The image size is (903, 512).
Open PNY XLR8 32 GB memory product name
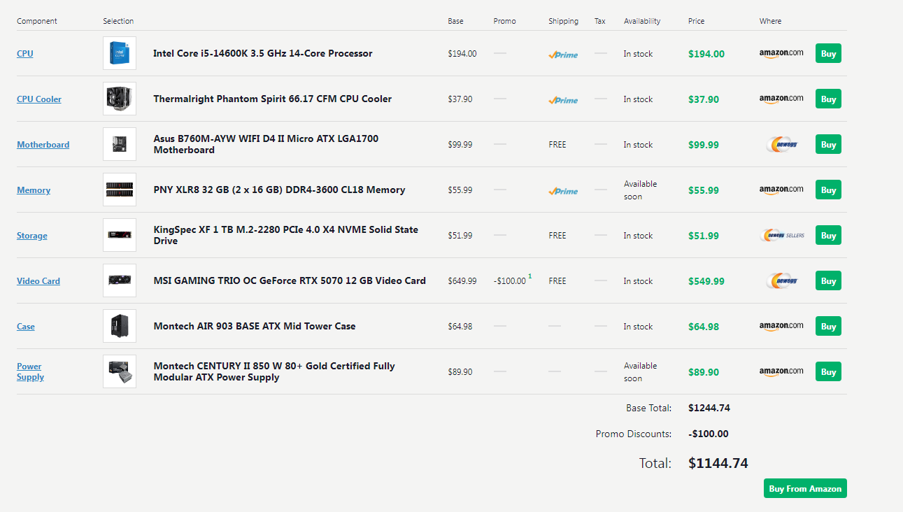pos(280,190)
